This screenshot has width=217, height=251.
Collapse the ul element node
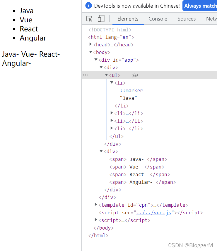pos(106,75)
